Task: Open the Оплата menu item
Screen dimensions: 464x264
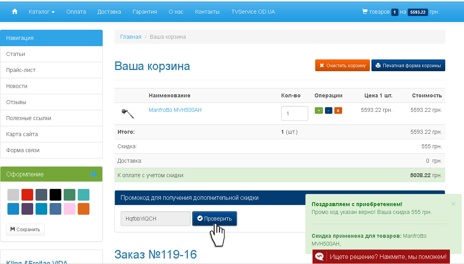Action: click(x=76, y=12)
